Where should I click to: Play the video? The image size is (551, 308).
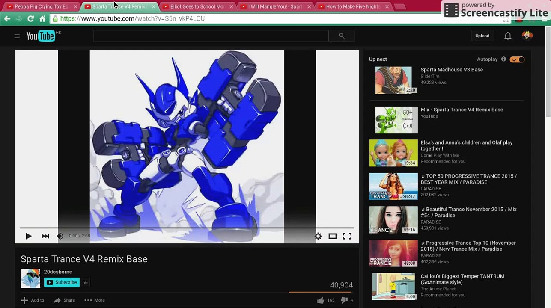click(29, 236)
